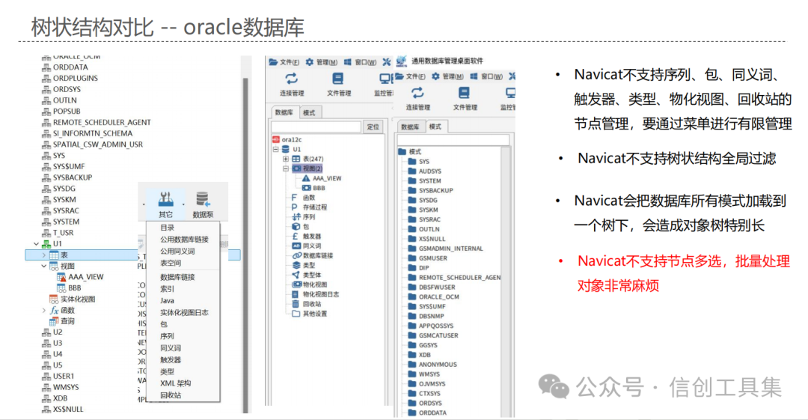This screenshot has width=808, height=420.
Task: Collapse the U1 schema in Navicat tree
Action: pos(36,243)
